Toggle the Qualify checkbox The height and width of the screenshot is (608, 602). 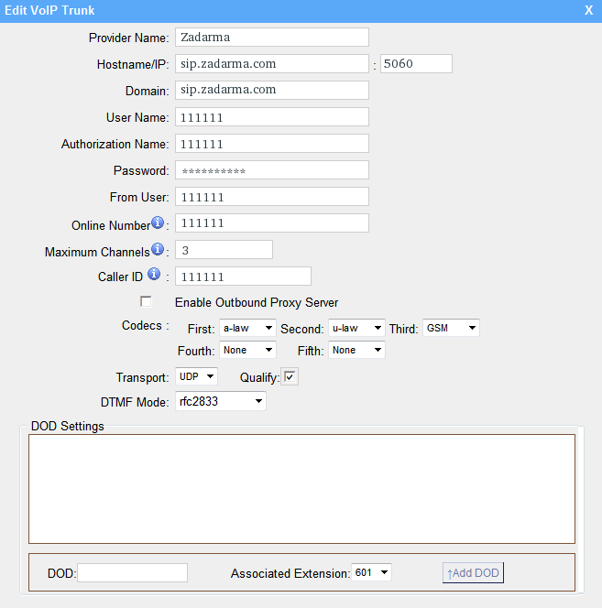coord(290,377)
